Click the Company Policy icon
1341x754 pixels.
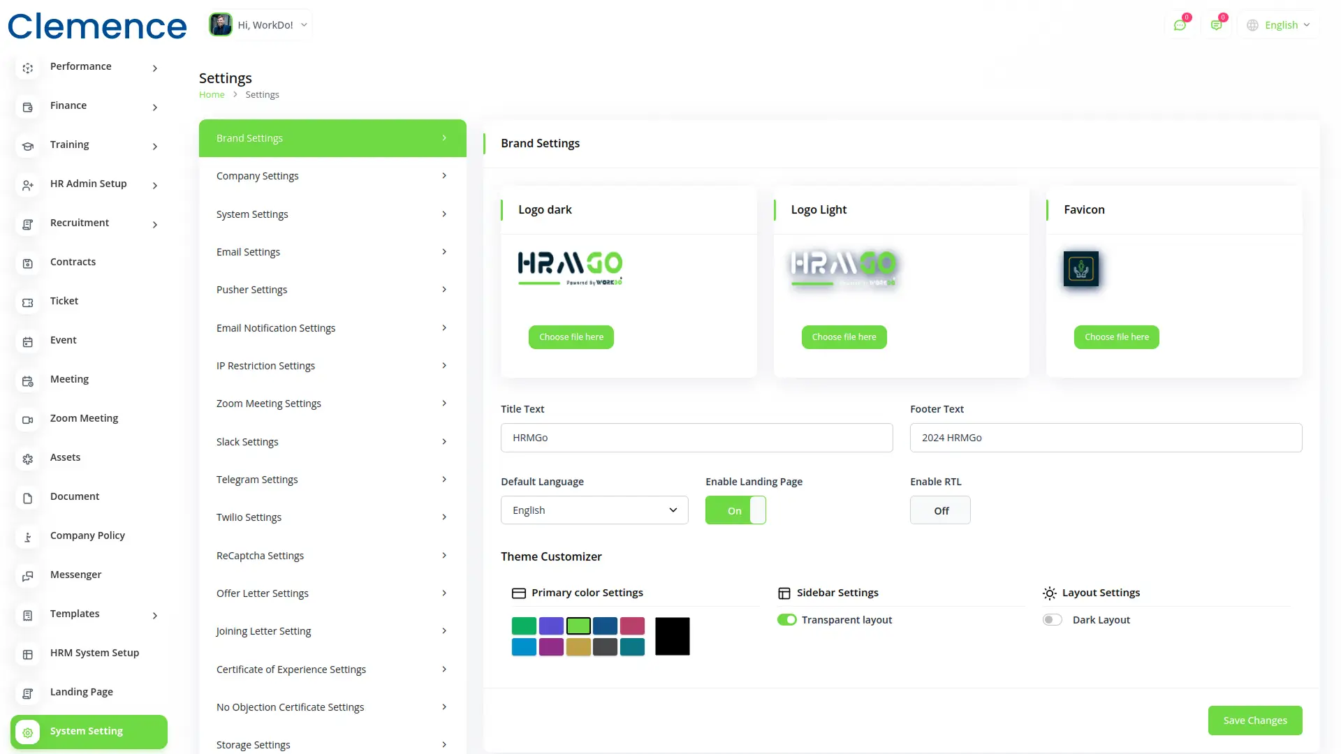[x=28, y=537]
